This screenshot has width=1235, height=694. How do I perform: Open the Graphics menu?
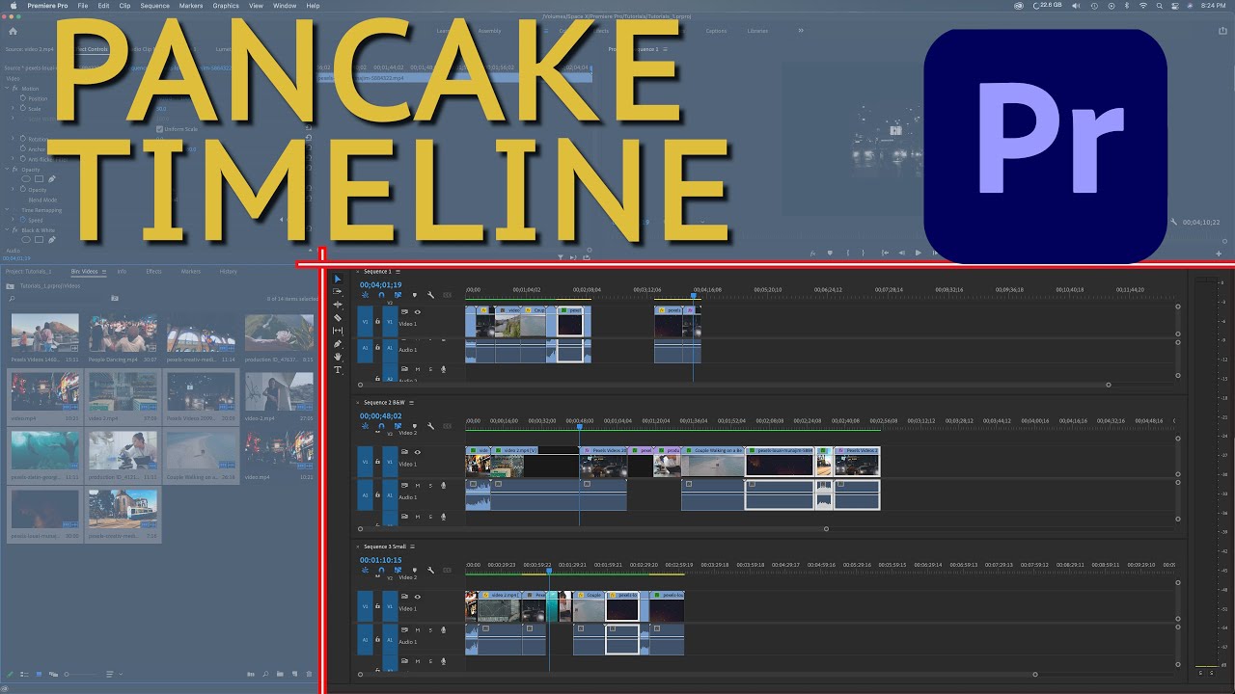(226, 6)
